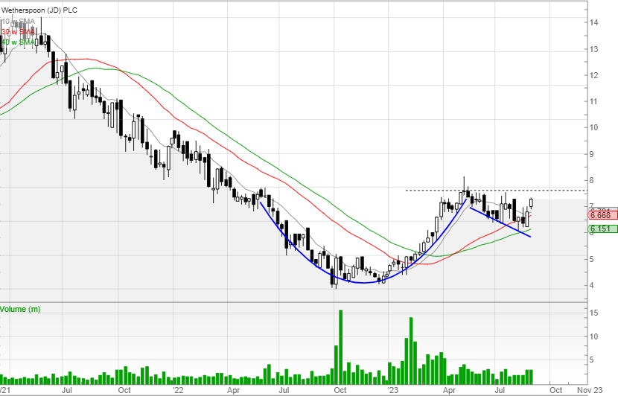Click the tallest green volume bar

point(340,347)
